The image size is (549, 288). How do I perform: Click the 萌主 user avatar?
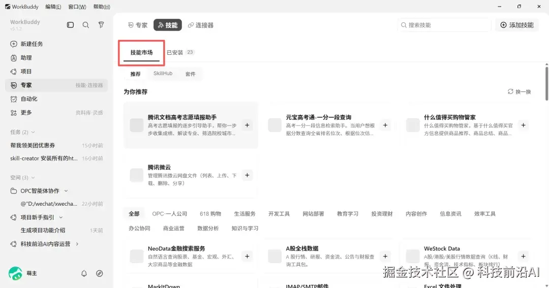tap(15, 273)
